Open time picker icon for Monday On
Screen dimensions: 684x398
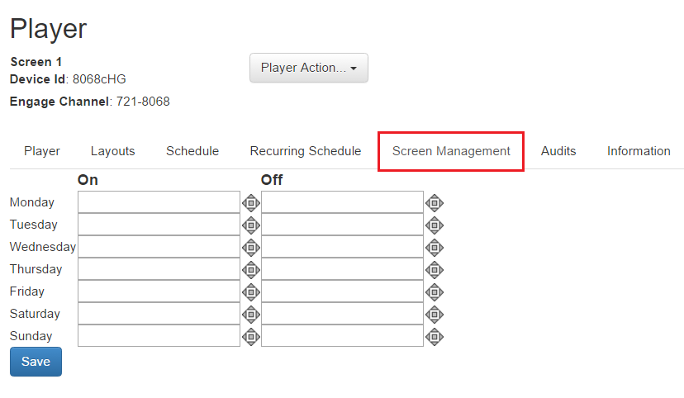click(251, 203)
